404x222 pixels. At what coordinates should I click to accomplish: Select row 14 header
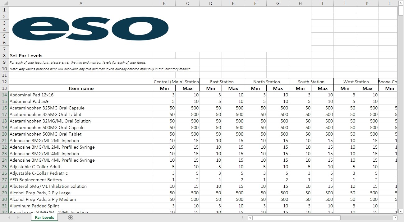click(4, 95)
